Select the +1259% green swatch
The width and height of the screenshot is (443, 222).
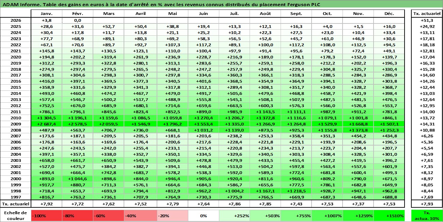tap(358, 216)
